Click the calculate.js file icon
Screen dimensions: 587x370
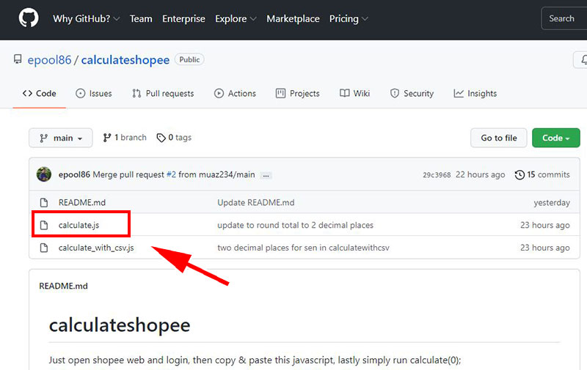pos(44,225)
